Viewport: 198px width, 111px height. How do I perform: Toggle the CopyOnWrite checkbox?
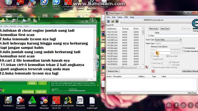(152, 59)
